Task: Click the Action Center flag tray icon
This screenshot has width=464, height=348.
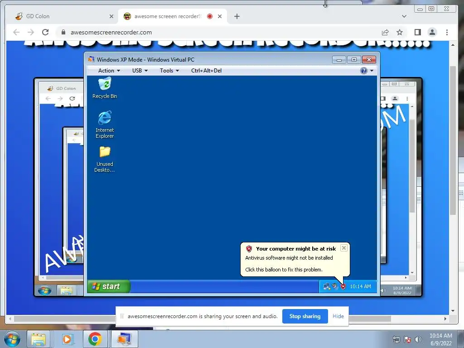Action: click(x=407, y=340)
